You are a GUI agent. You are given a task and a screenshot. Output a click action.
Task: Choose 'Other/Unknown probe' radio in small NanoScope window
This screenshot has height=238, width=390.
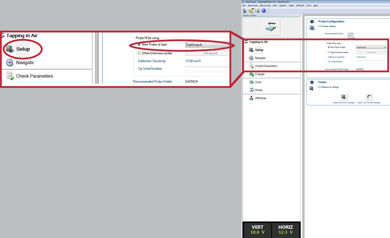click(x=329, y=52)
